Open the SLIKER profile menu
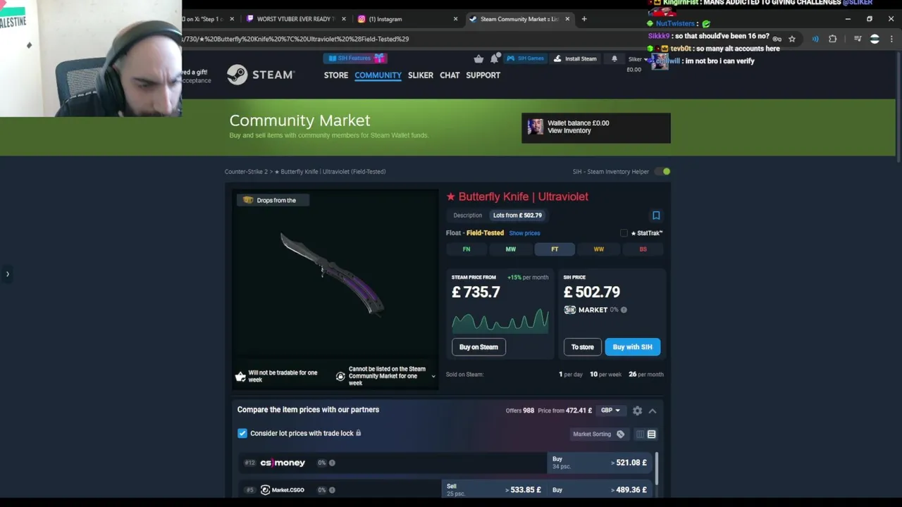 tap(421, 75)
